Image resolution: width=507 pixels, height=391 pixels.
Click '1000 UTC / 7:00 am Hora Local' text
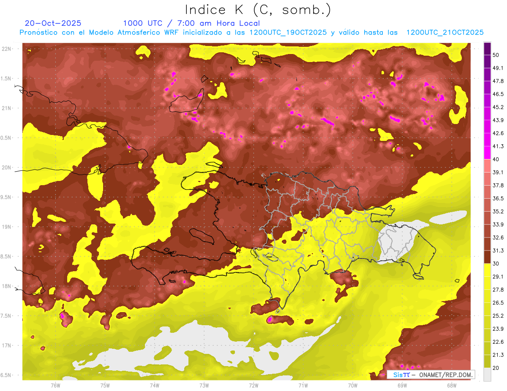[x=191, y=23]
